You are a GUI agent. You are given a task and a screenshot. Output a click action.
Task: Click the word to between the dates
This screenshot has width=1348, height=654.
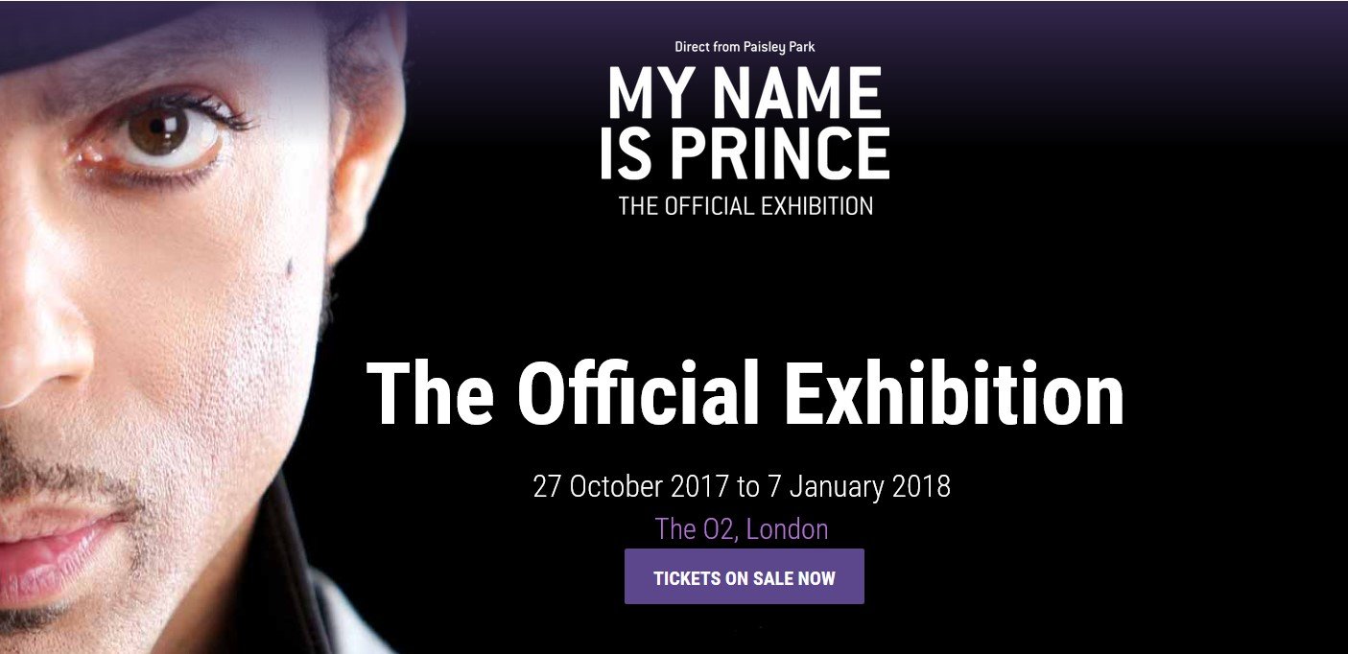tap(748, 486)
